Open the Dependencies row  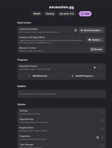(62, 120)
